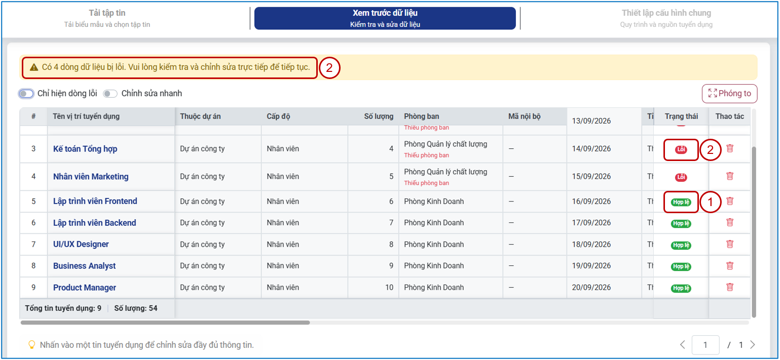Click the horizontal table scrollbar
780x360 pixels.
pyautogui.click(x=165, y=322)
